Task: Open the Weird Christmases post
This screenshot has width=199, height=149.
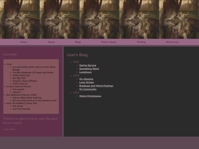Action: (x=90, y=96)
